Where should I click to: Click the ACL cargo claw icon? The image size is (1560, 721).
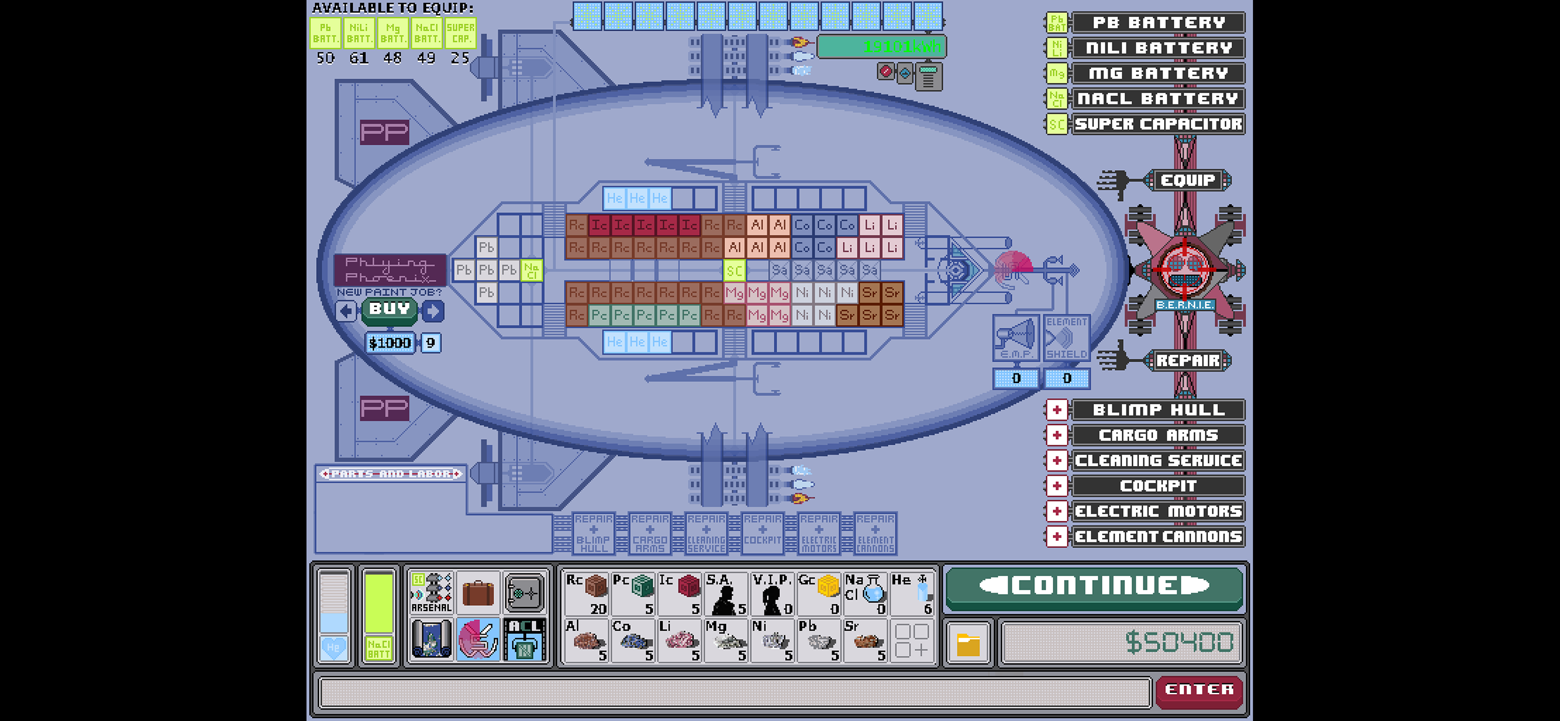point(524,638)
